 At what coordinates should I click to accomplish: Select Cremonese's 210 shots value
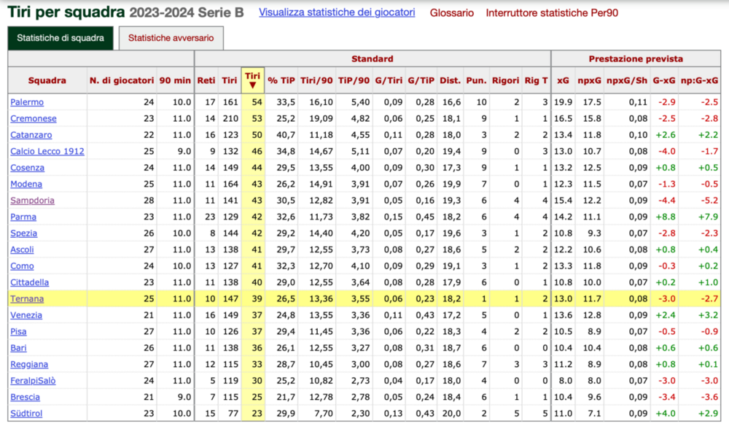click(230, 118)
